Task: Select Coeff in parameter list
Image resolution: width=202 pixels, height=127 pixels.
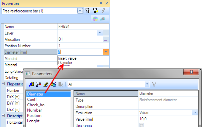Action: (x=32, y=100)
